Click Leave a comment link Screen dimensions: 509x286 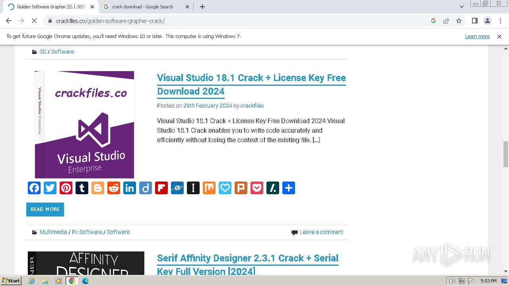click(x=321, y=232)
